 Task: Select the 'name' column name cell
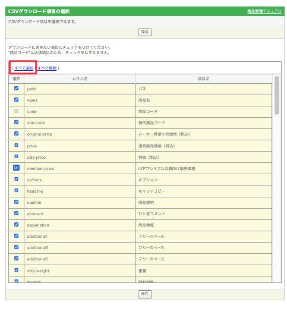click(80, 100)
